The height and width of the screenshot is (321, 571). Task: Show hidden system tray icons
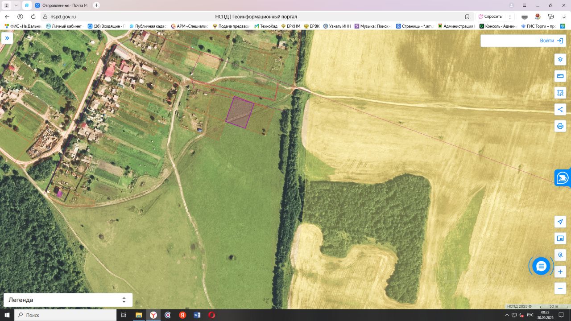click(507, 315)
